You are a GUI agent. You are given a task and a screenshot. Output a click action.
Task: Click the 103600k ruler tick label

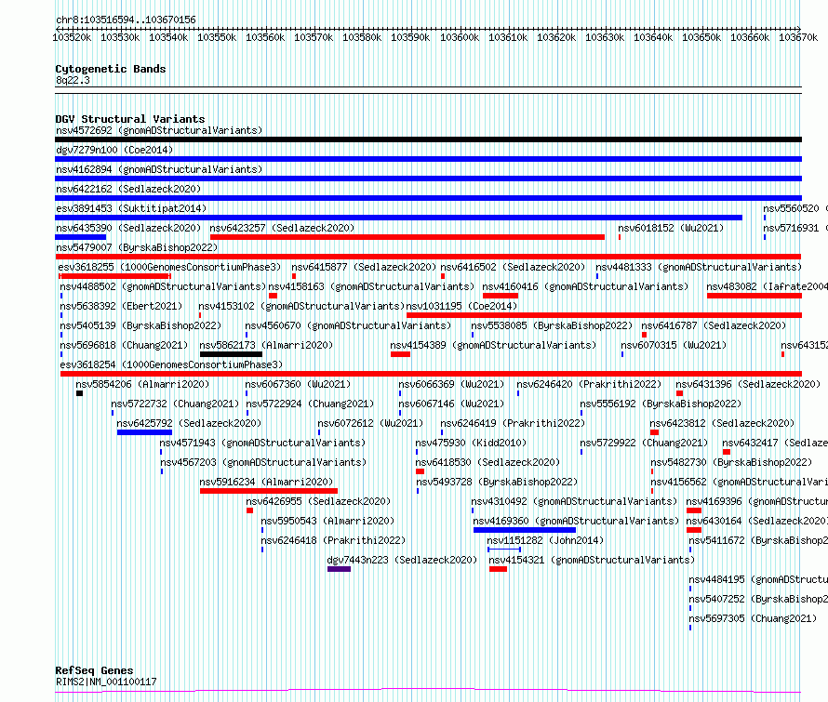[460, 37]
